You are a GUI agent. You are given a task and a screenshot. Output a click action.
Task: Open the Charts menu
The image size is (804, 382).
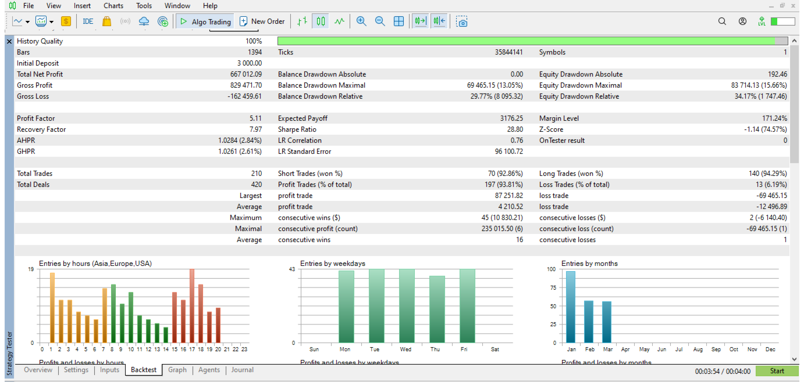(113, 6)
